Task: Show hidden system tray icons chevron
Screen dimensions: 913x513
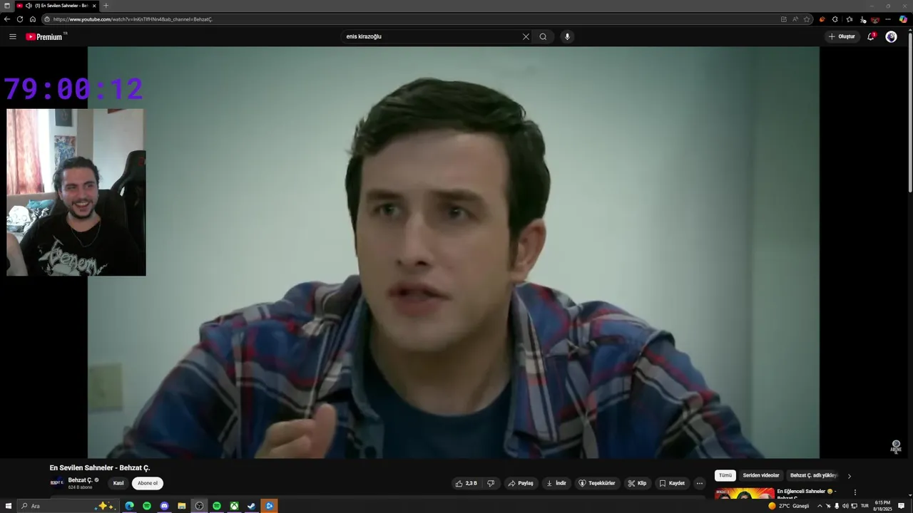Action: 820,506
